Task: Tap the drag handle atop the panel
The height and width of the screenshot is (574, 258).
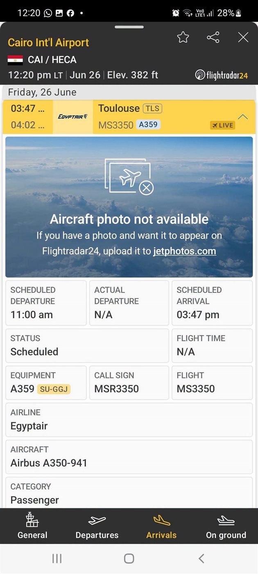Action: click(x=129, y=27)
